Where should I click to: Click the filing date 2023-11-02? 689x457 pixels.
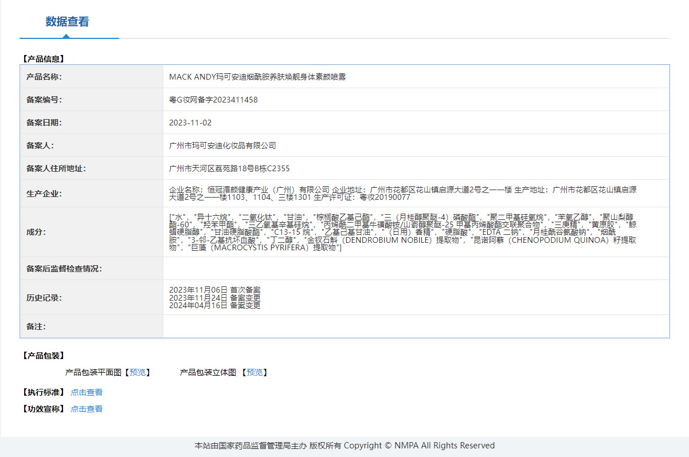(x=190, y=123)
